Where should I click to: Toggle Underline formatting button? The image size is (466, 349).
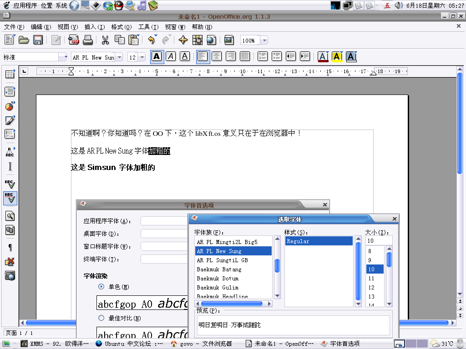(x=185, y=56)
